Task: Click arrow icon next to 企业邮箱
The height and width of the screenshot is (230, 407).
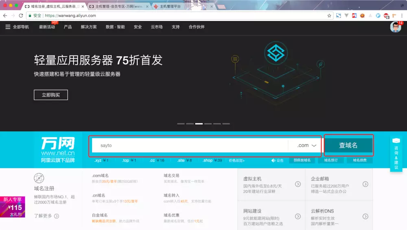Action: 365,184
